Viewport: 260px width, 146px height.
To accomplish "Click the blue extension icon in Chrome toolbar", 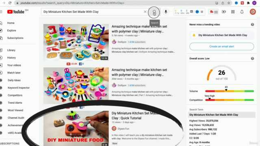I will tap(236, 3).
